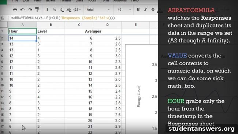Select cell D12 with value 2.2
The image size is (238, 134).
pyautogui.click(x=107, y=97)
